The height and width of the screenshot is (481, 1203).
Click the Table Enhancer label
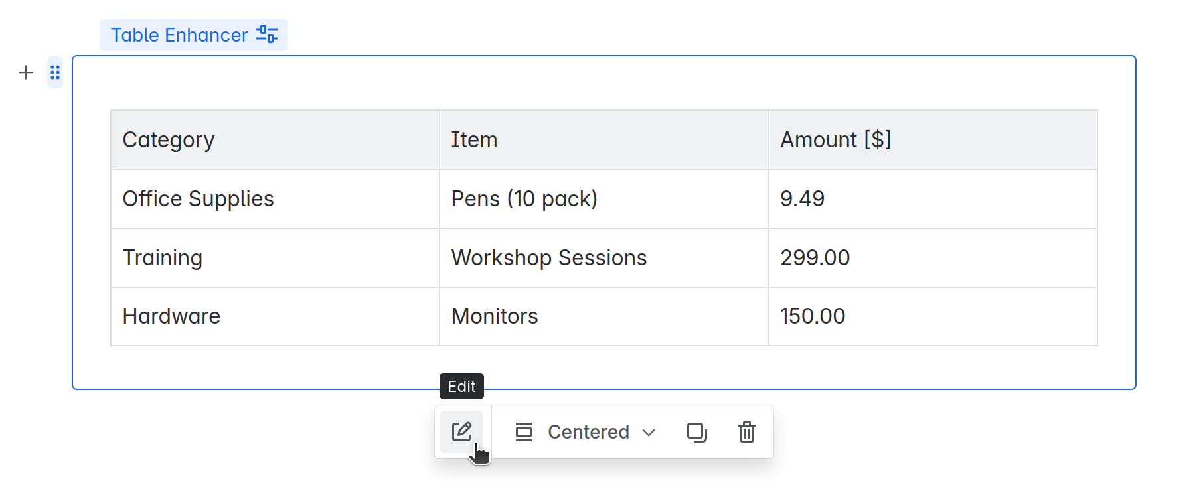tap(179, 35)
